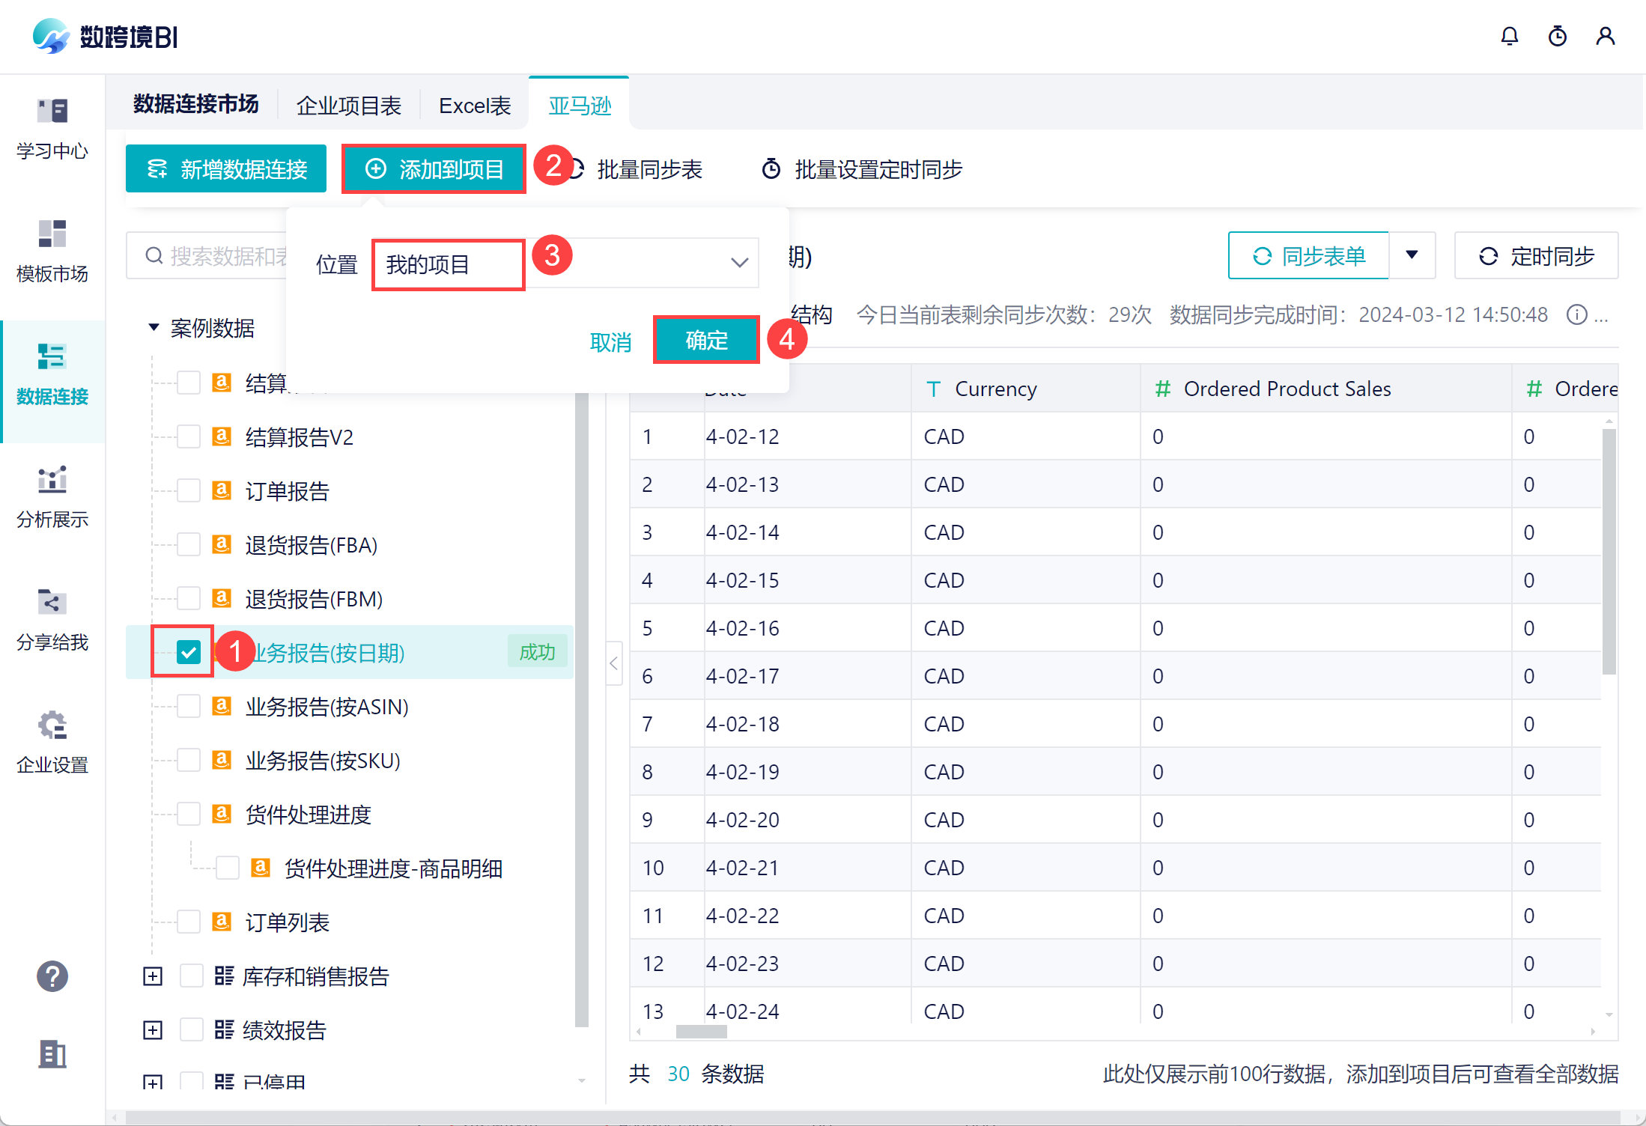This screenshot has width=1646, height=1126.
Task: Click the 确定 confirm button
Action: point(706,341)
